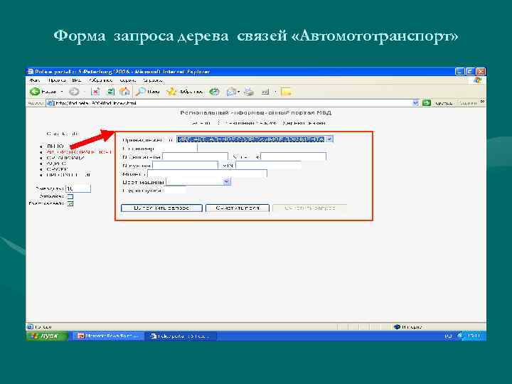Image resolution: width=512 pixels, height=384 pixels.
Task: Click the Refresh page icon
Action: pyautogui.click(x=111, y=92)
